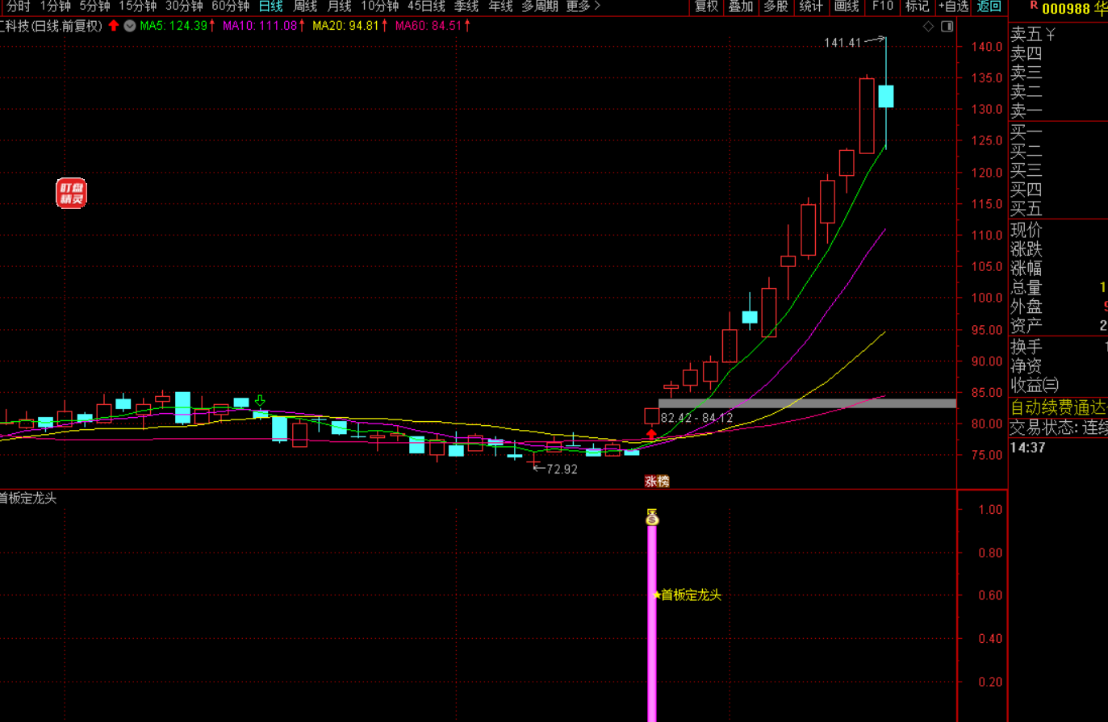Click the money bag signal icon

click(652, 517)
